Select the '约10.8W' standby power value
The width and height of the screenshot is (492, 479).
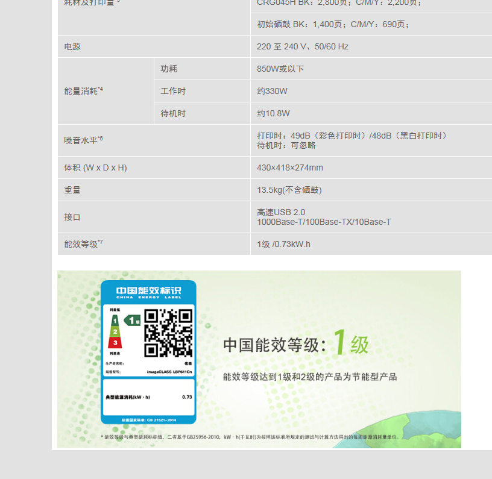tap(273, 113)
